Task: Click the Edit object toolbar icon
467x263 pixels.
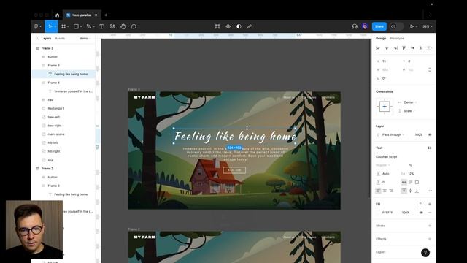Action: click(x=217, y=26)
